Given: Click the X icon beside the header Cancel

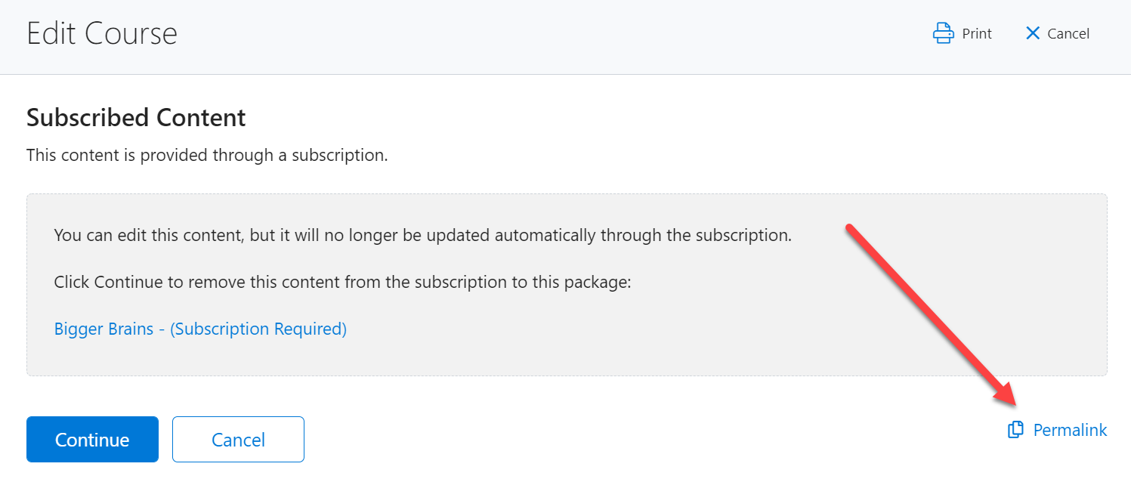Looking at the screenshot, I should click(1032, 33).
